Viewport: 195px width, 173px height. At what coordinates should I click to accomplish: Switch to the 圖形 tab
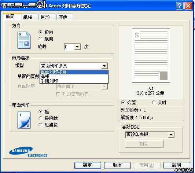47,17
